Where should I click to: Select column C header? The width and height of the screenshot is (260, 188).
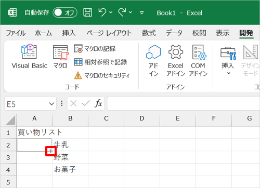(x=106, y=118)
